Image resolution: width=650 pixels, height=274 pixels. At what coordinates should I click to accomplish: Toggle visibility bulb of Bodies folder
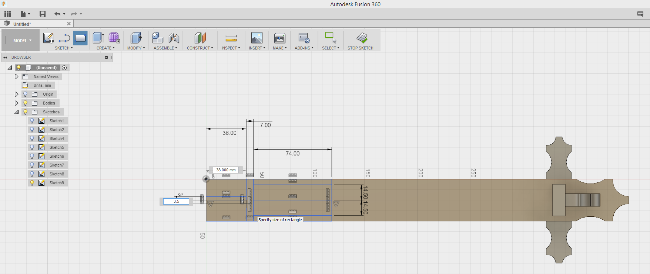[25, 103]
